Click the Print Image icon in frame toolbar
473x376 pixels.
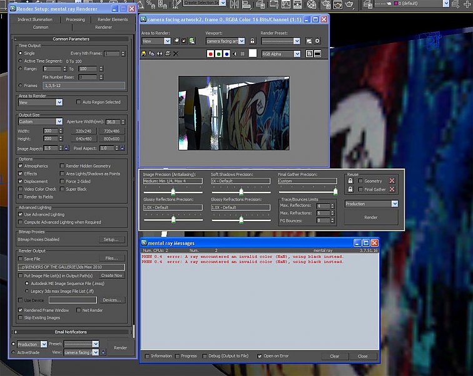pyautogui.click(x=168, y=54)
